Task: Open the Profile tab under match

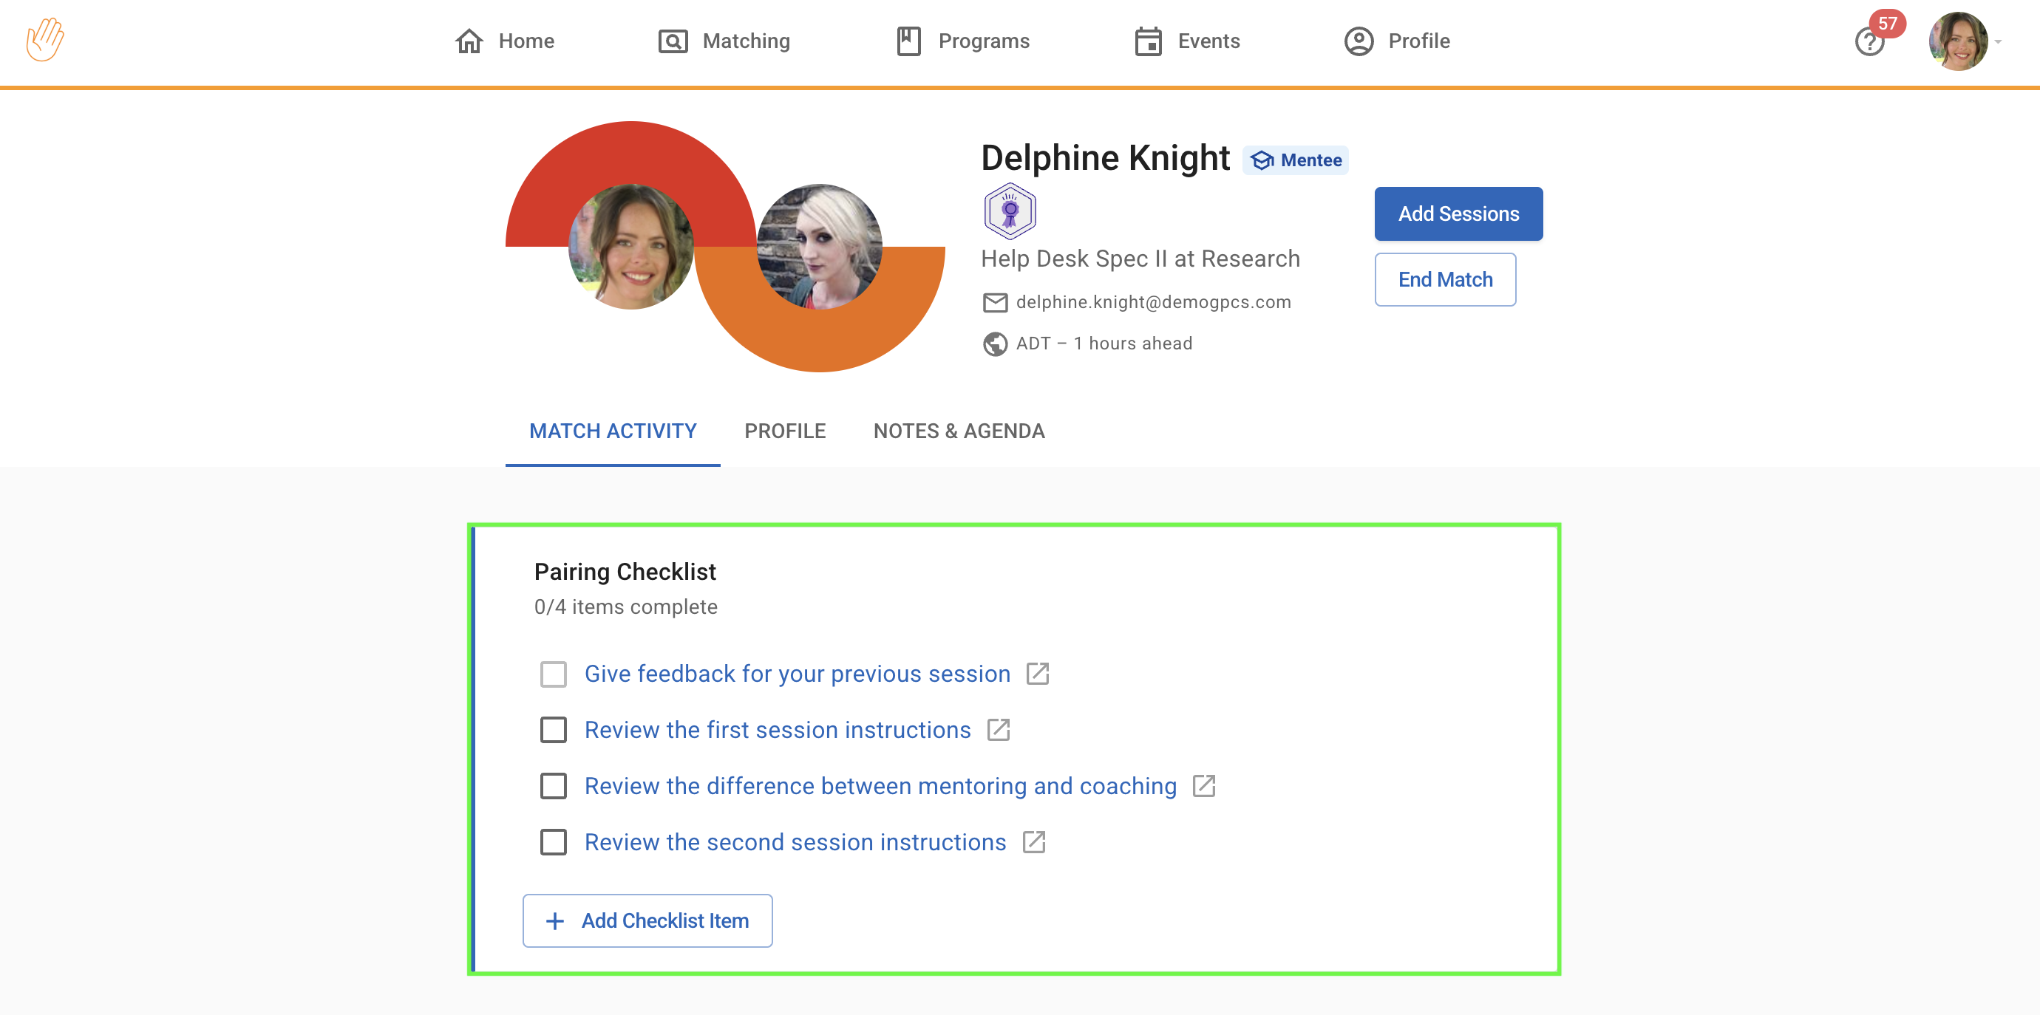Action: (784, 431)
